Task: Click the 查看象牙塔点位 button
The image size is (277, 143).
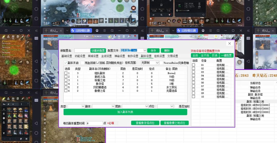Action: coord(145,123)
